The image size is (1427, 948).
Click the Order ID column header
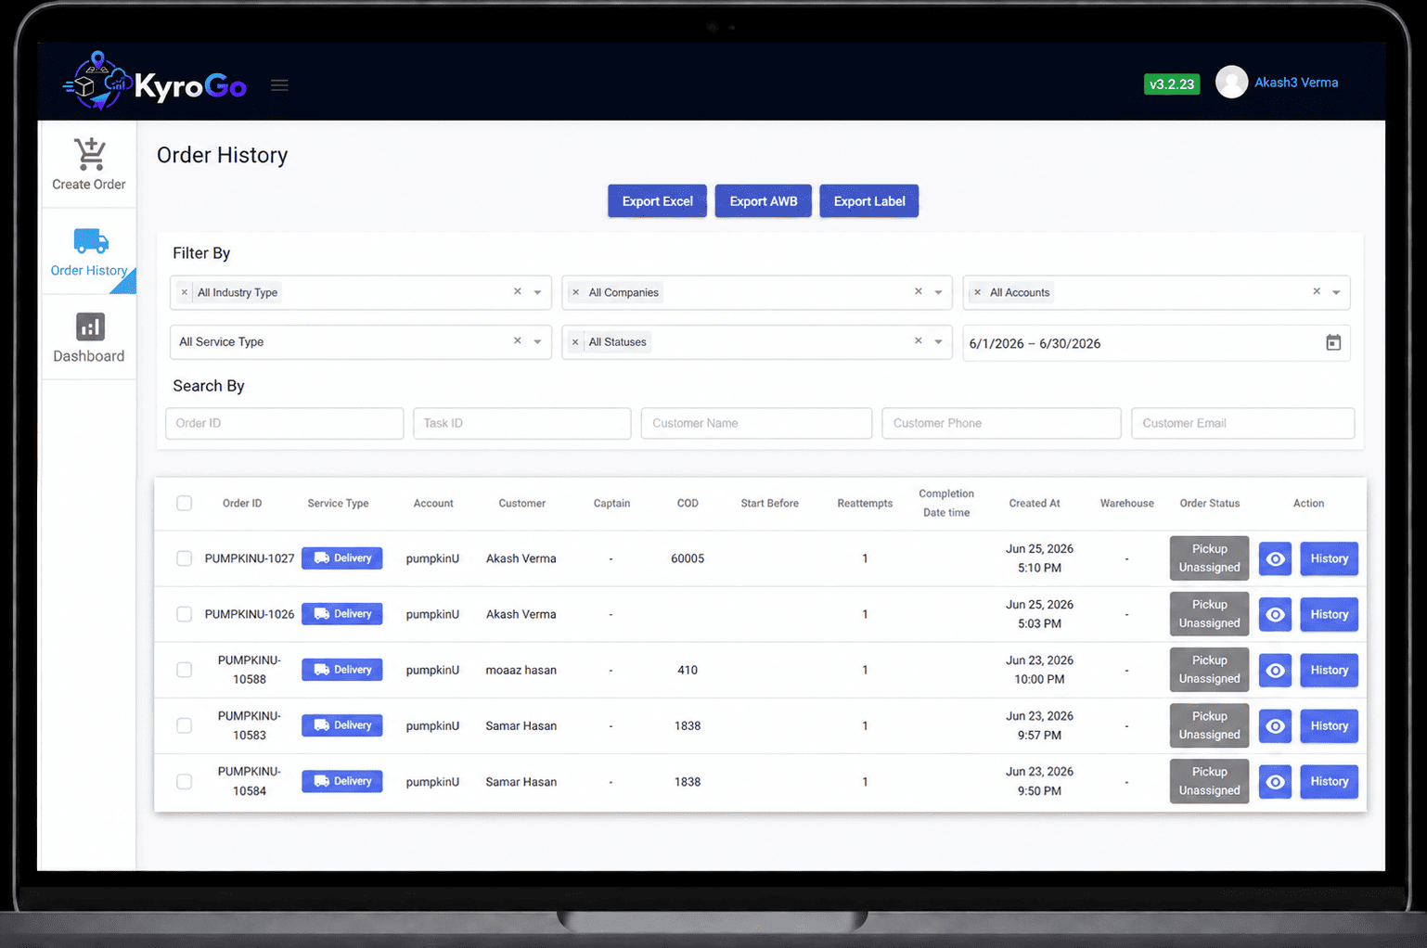[x=242, y=504]
